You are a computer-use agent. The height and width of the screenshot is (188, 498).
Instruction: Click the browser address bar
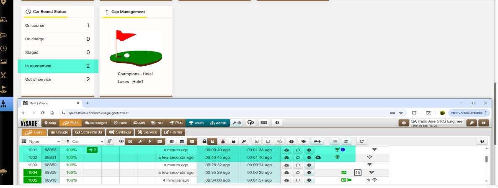pyautogui.click(x=222, y=113)
